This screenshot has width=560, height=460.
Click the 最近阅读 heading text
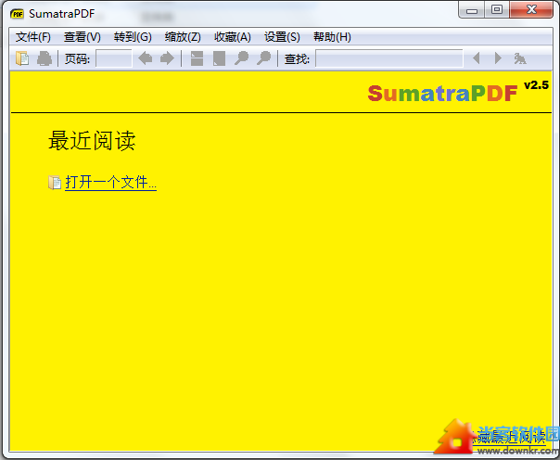pyautogui.click(x=92, y=140)
